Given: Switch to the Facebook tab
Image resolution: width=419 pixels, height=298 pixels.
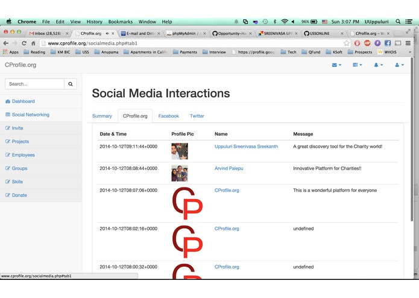Looking at the screenshot, I should (169, 116).
